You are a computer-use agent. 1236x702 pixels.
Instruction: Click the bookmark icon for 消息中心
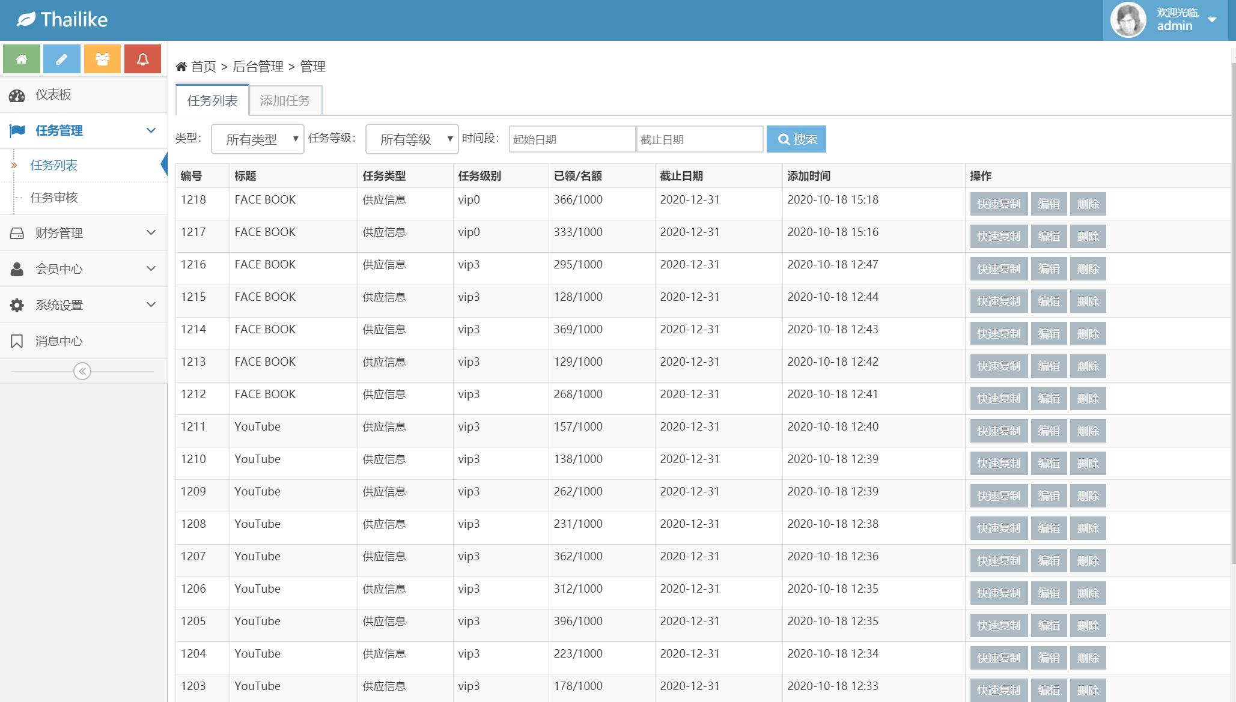pyautogui.click(x=17, y=341)
